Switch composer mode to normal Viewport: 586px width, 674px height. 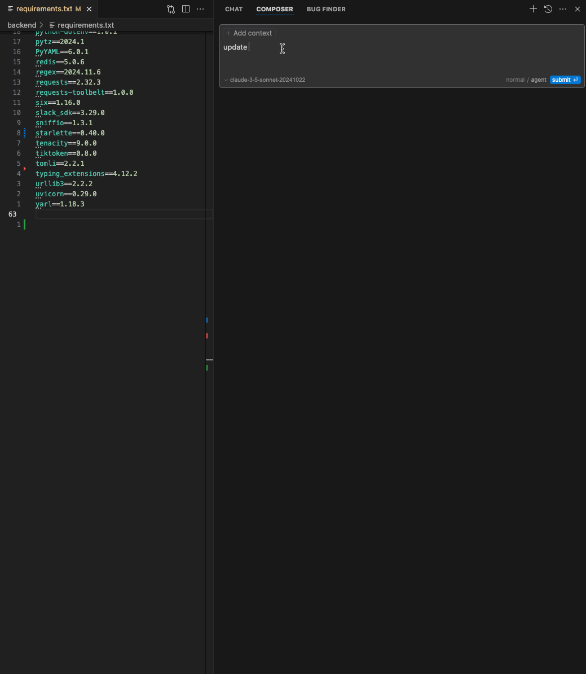(x=515, y=80)
